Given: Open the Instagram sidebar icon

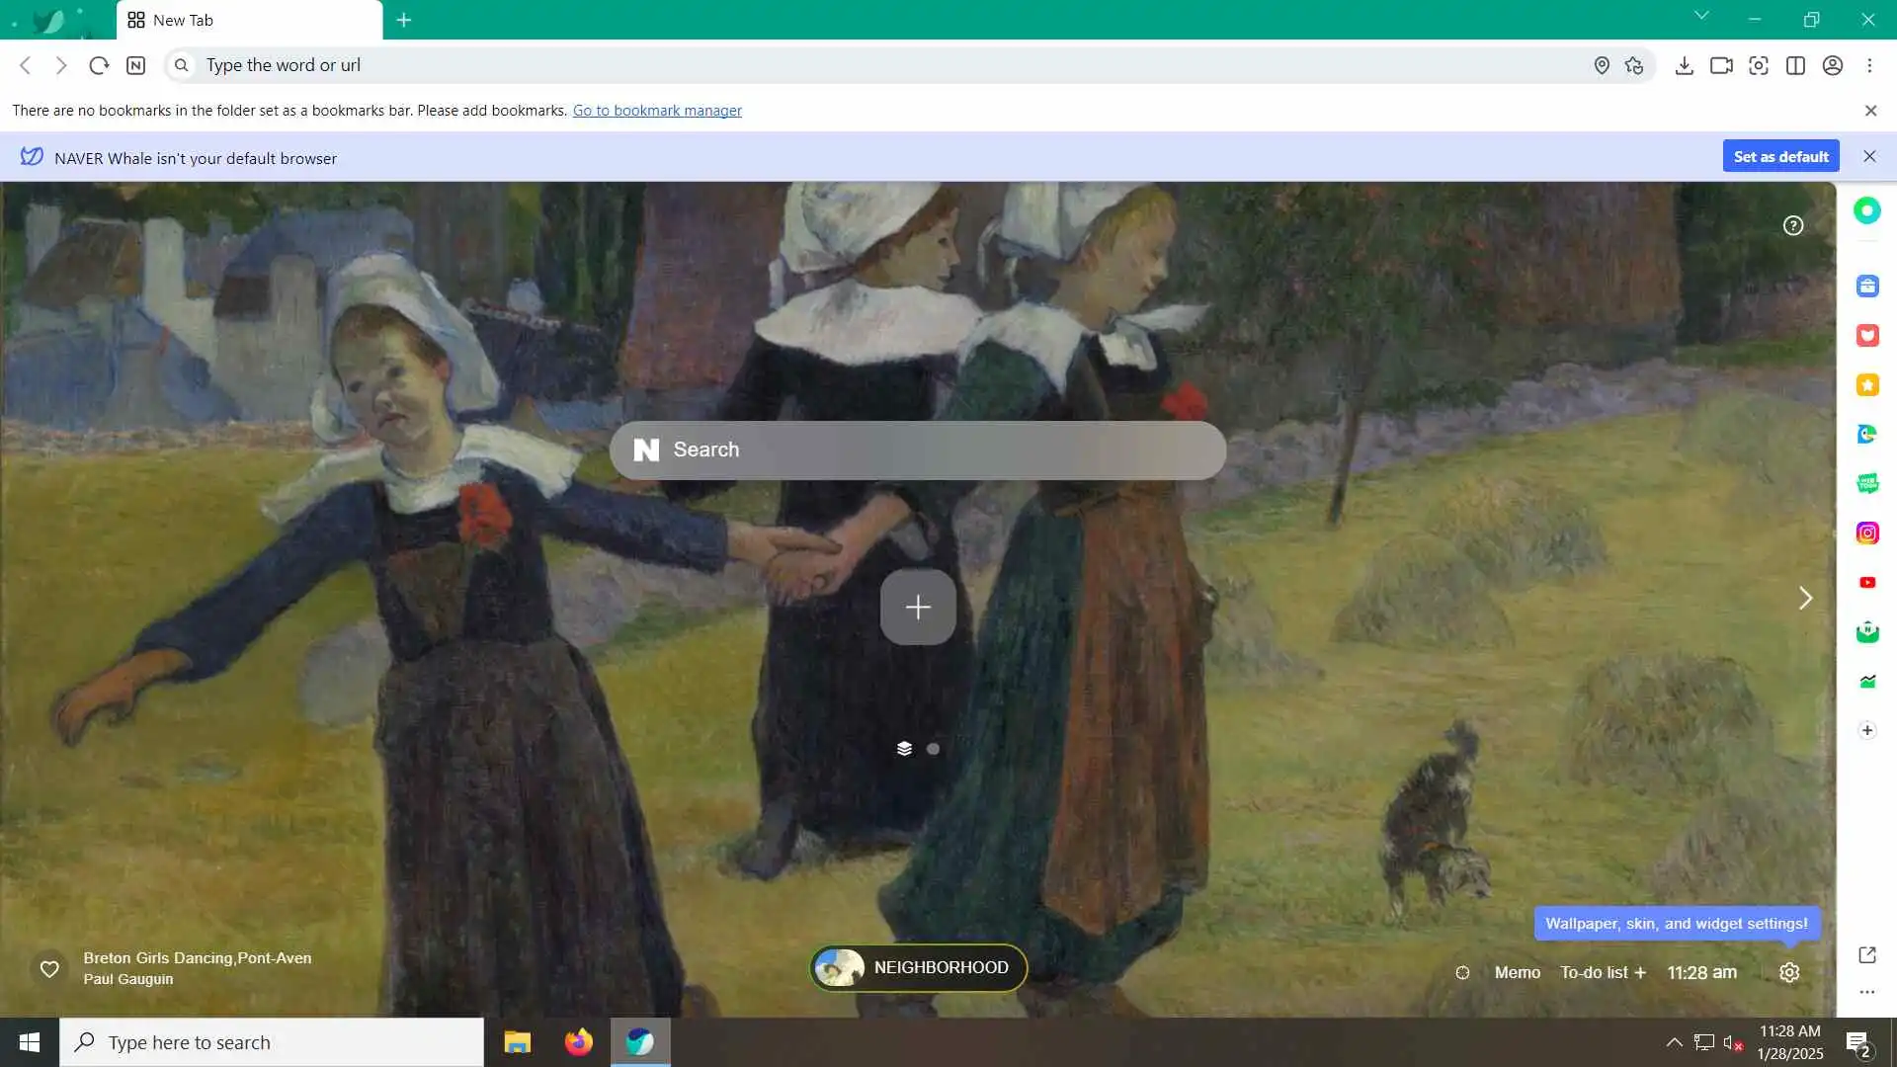Looking at the screenshot, I should (1866, 533).
